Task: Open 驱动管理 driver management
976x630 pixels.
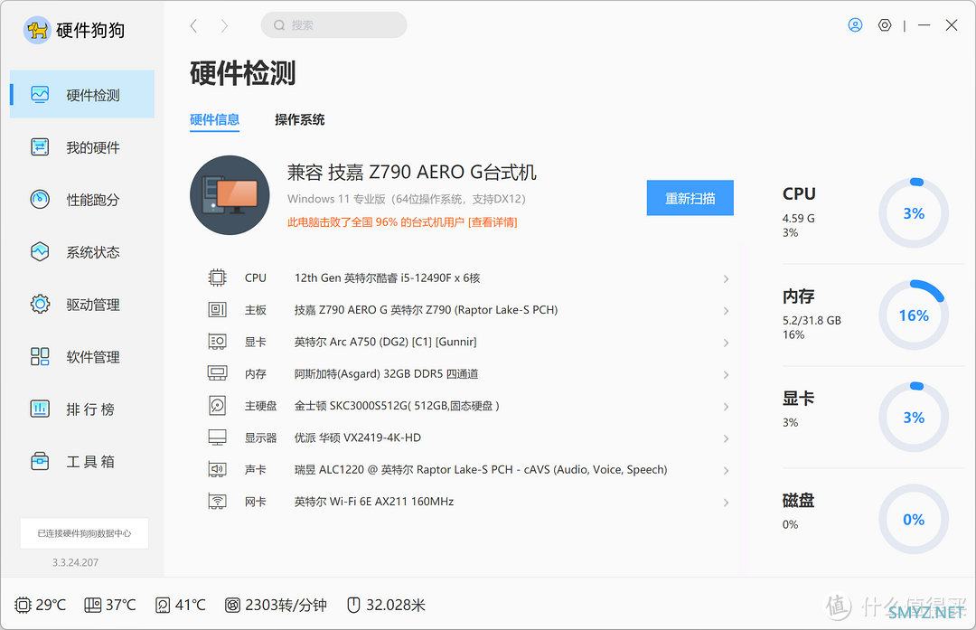Action: [82, 305]
